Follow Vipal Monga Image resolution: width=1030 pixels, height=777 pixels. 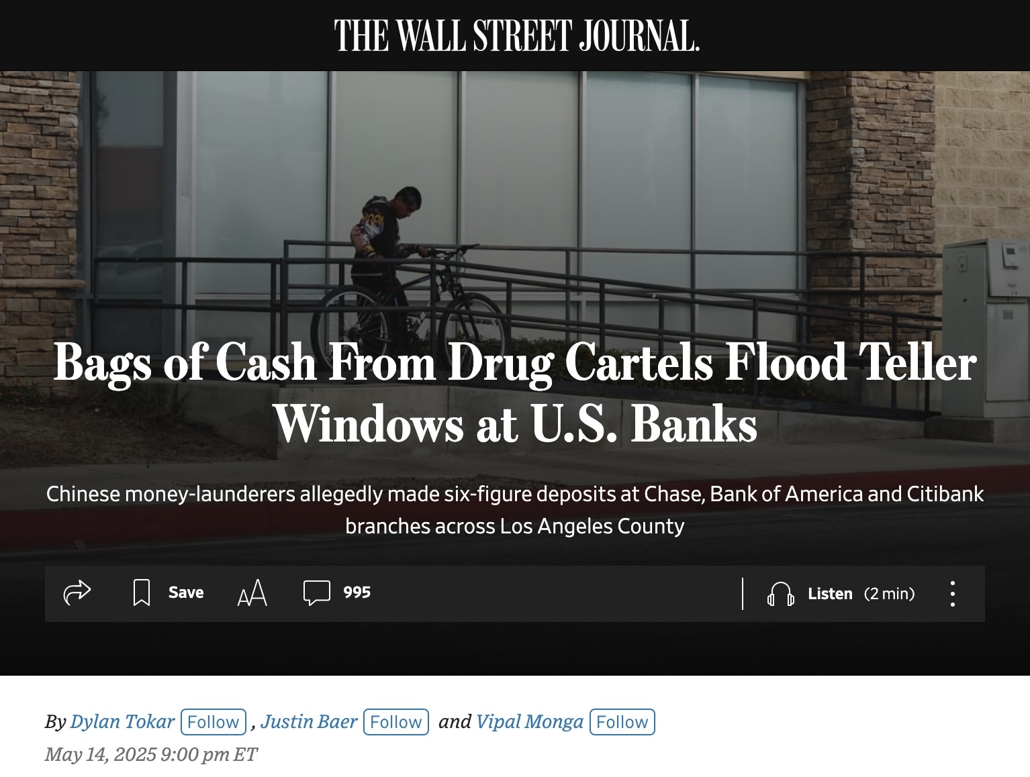tap(622, 722)
